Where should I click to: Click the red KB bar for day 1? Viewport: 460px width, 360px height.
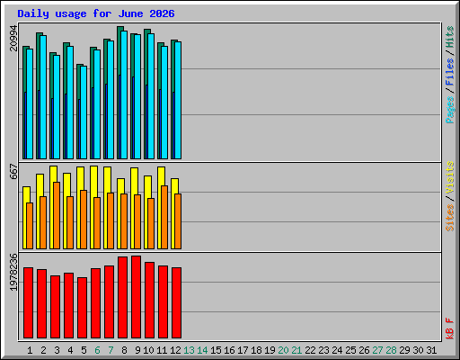[28, 302]
